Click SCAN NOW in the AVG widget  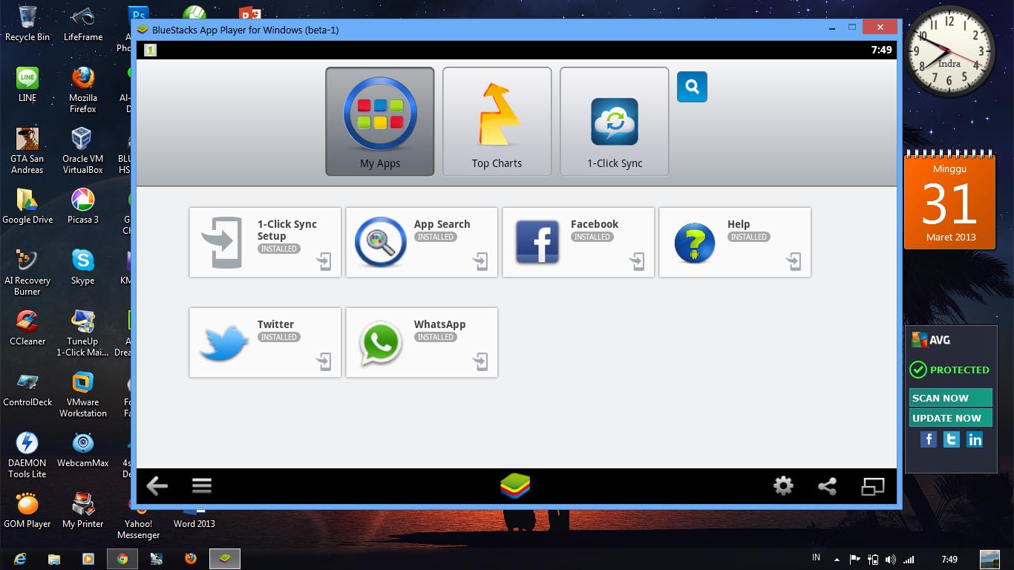[950, 398]
